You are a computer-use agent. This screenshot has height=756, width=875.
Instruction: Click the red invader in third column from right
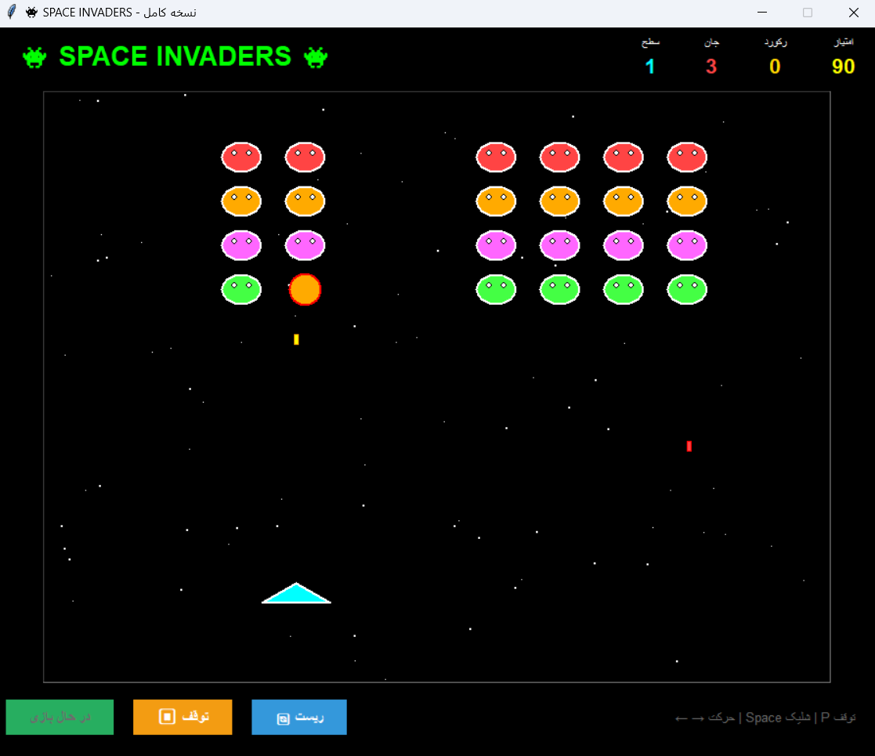[560, 157]
